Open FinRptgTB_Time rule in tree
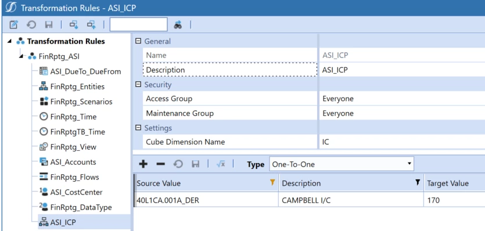 [78, 132]
